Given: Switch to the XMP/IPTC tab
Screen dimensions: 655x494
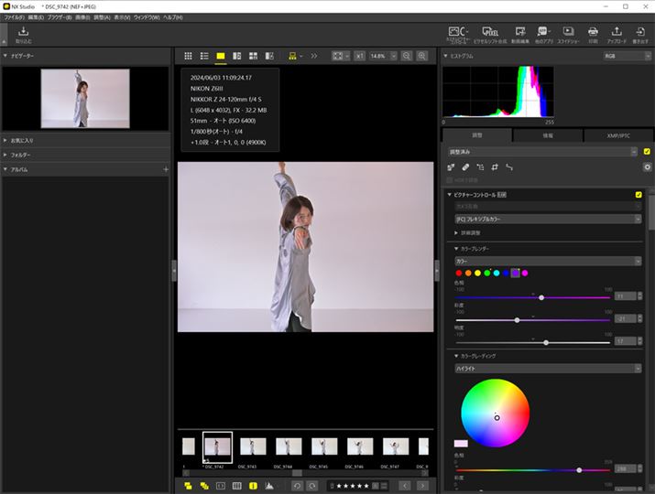Looking at the screenshot, I should tap(618, 135).
